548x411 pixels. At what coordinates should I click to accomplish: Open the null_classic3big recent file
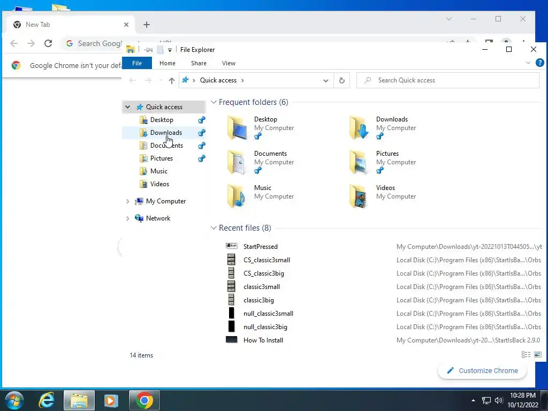(x=265, y=327)
